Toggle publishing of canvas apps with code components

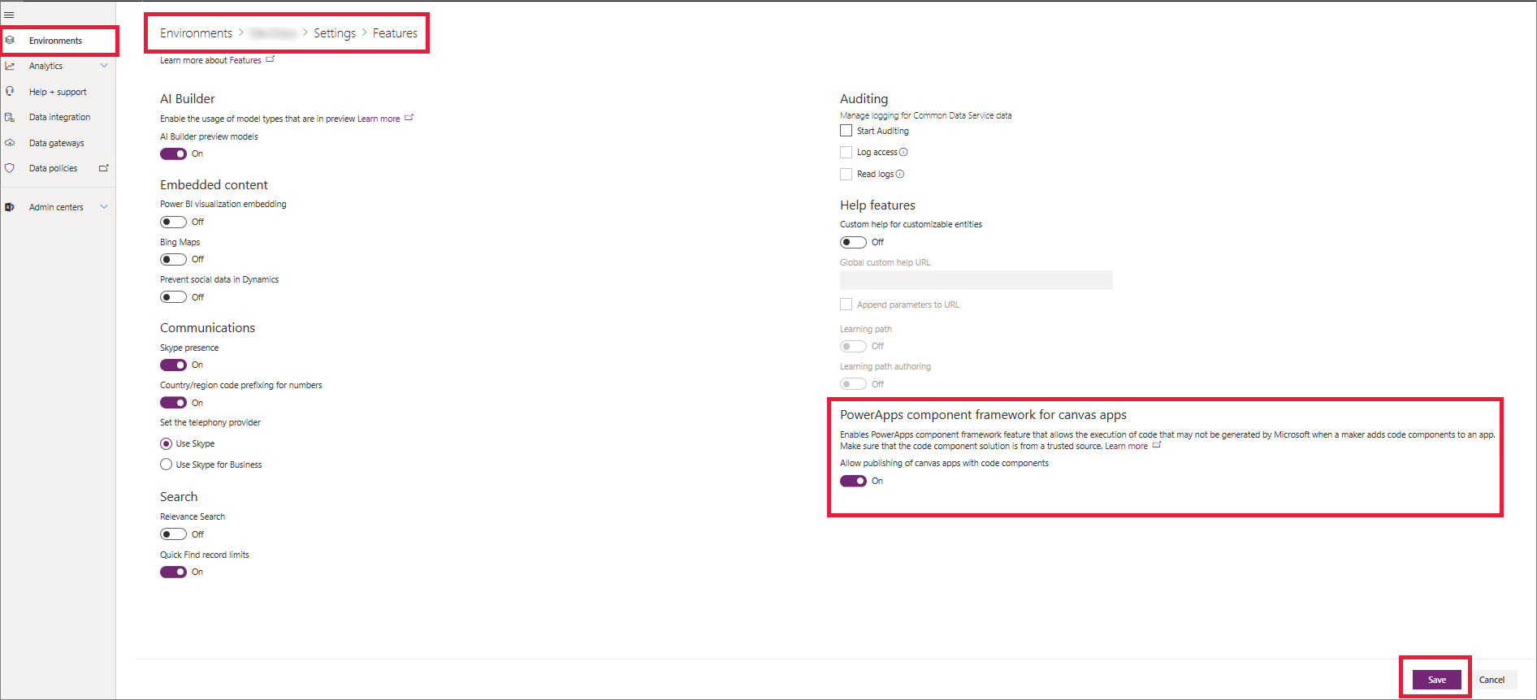tap(853, 481)
